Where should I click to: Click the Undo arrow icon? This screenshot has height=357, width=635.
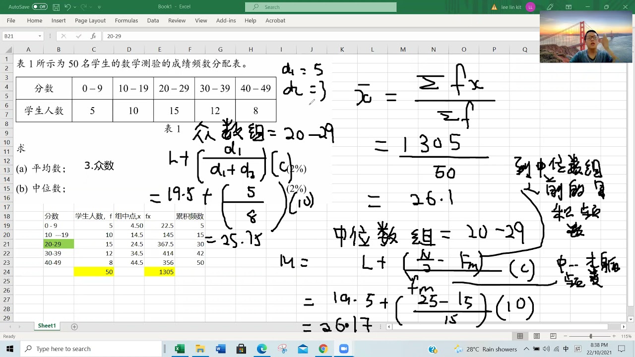[68, 7]
